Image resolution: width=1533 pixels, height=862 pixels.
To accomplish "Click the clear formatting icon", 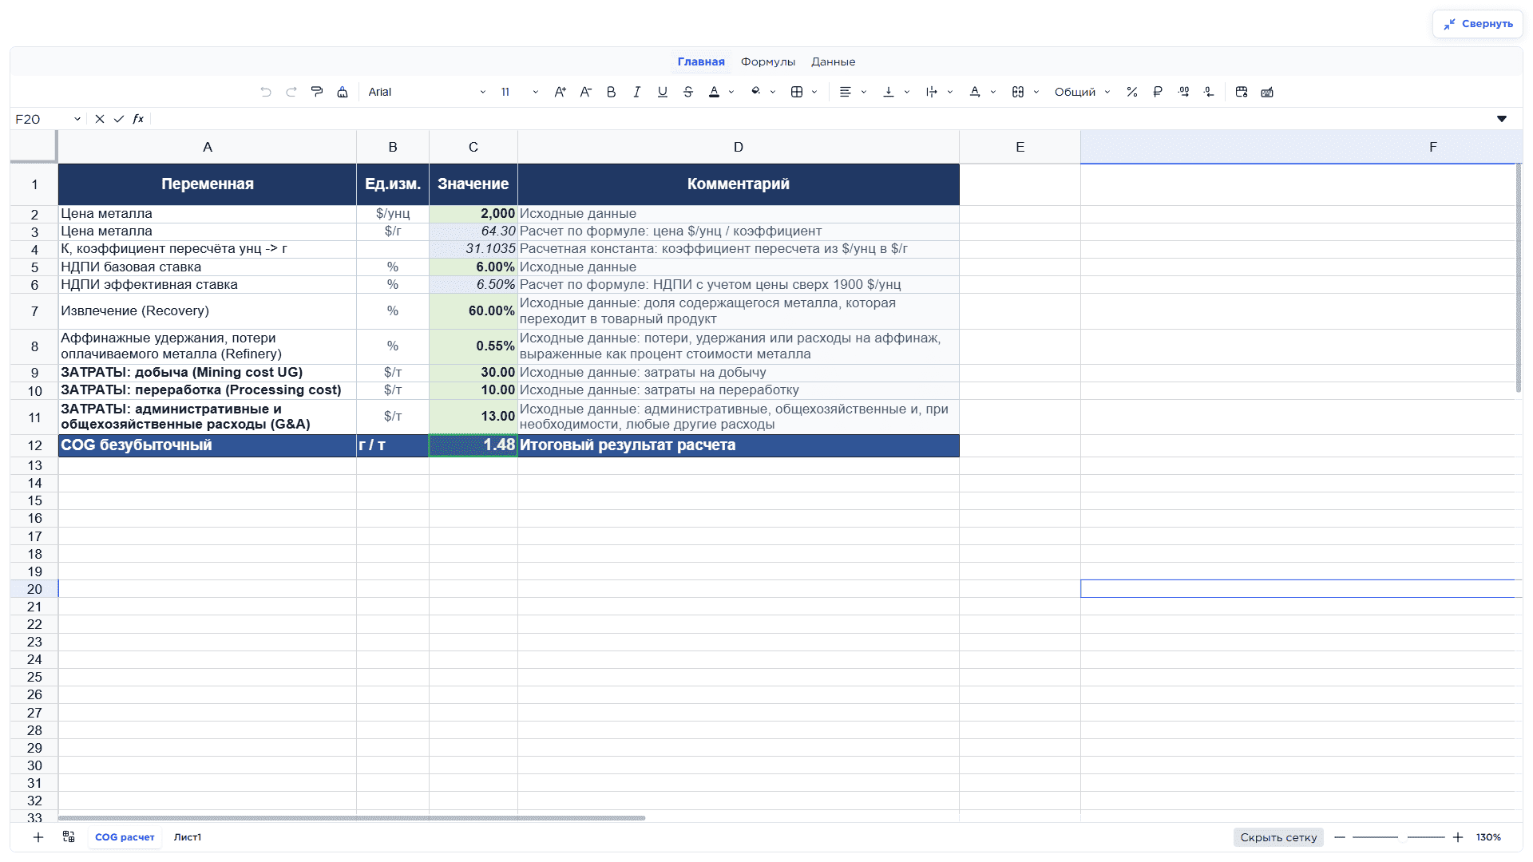I will point(343,92).
